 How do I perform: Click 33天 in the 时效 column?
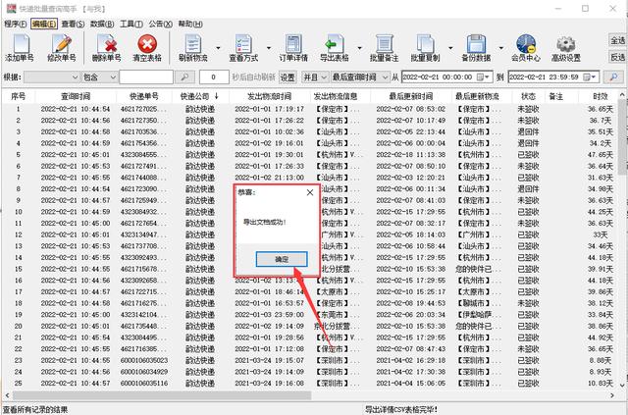click(x=600, y=234)
